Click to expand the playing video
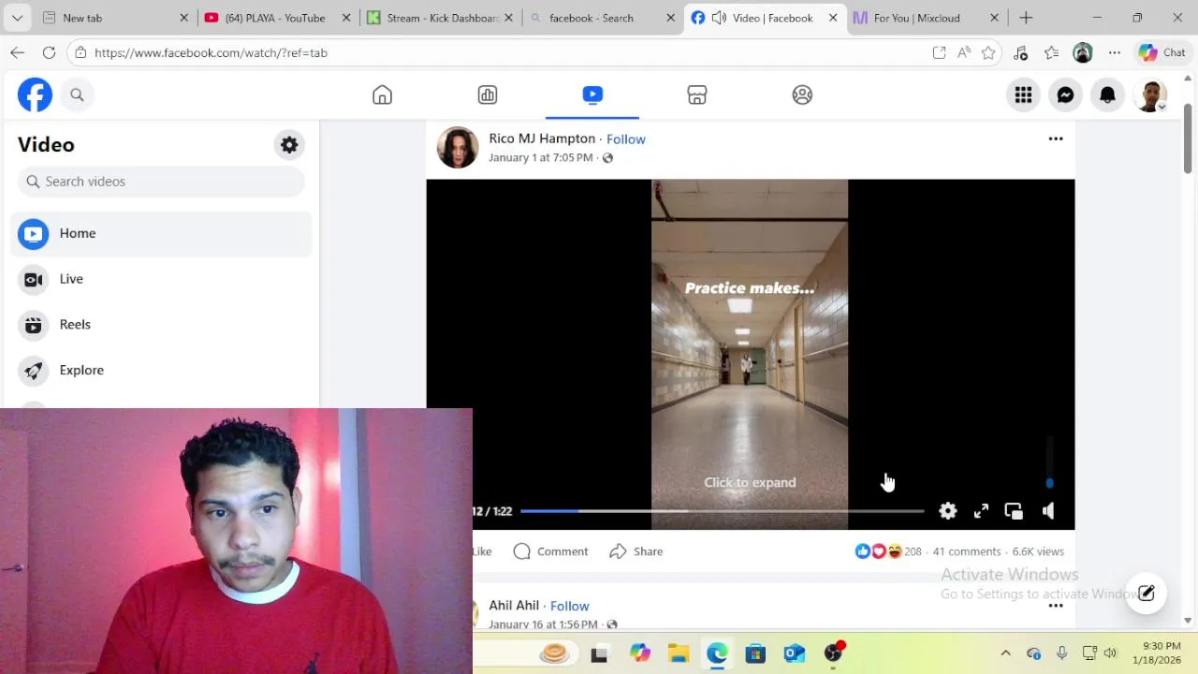Screen dimensions: 1198x674 click(x=750, y=482)
